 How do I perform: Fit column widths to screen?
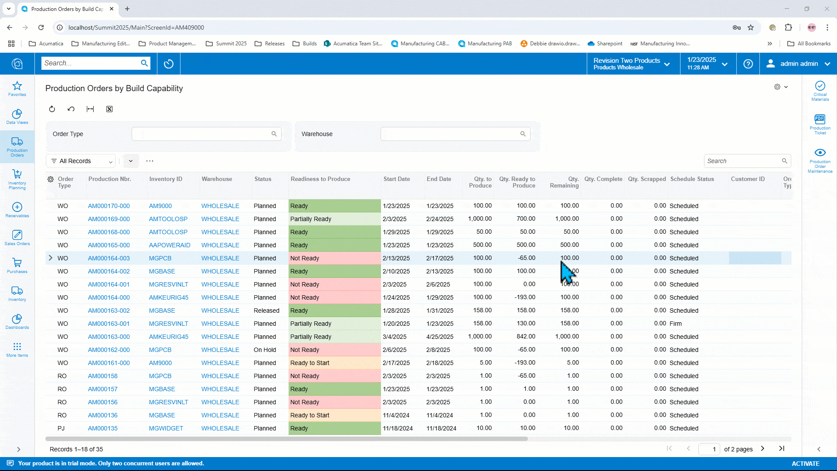(x=90, y=109)
